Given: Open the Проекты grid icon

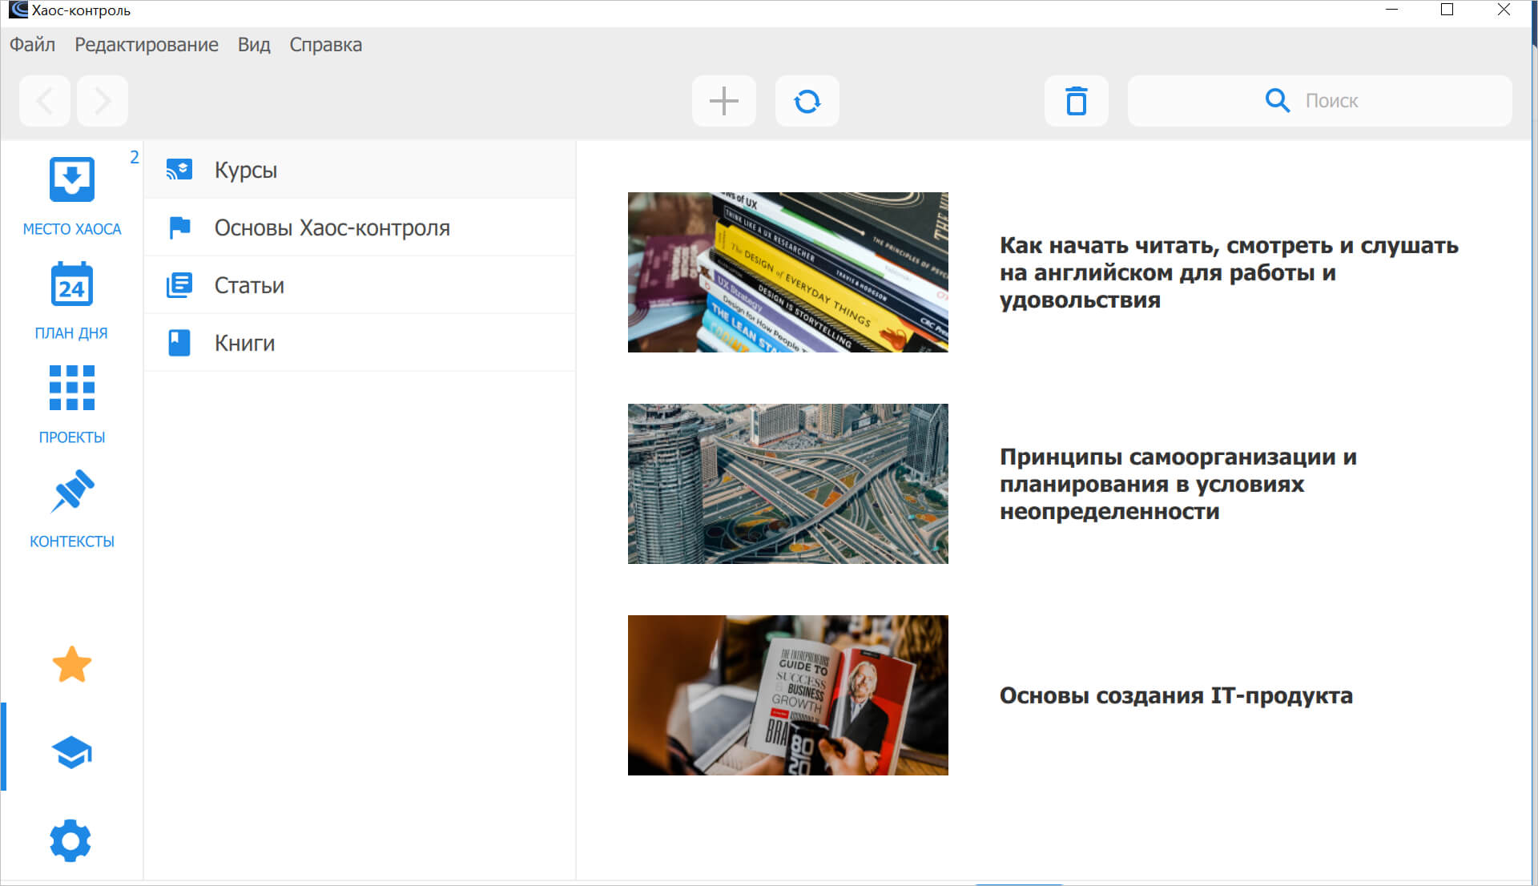Looking at the screenshot, I should click(x=72, y=388).
